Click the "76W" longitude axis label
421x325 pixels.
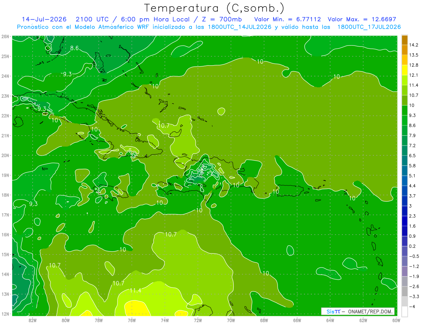[x=132, y=320]
